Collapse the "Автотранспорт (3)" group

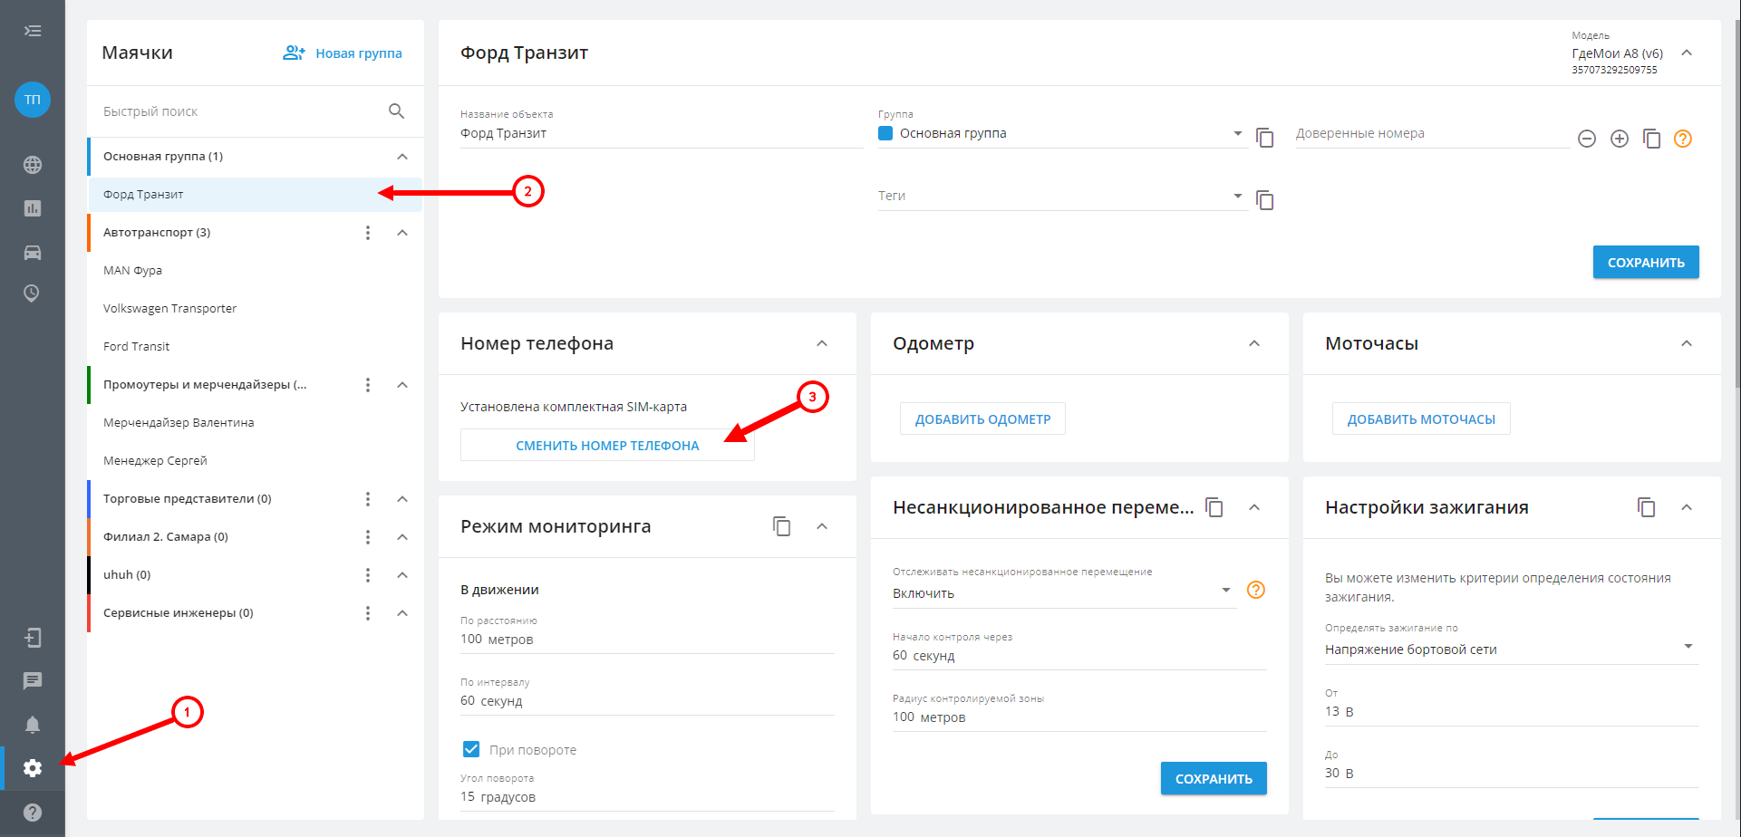(x=402, y=233)
